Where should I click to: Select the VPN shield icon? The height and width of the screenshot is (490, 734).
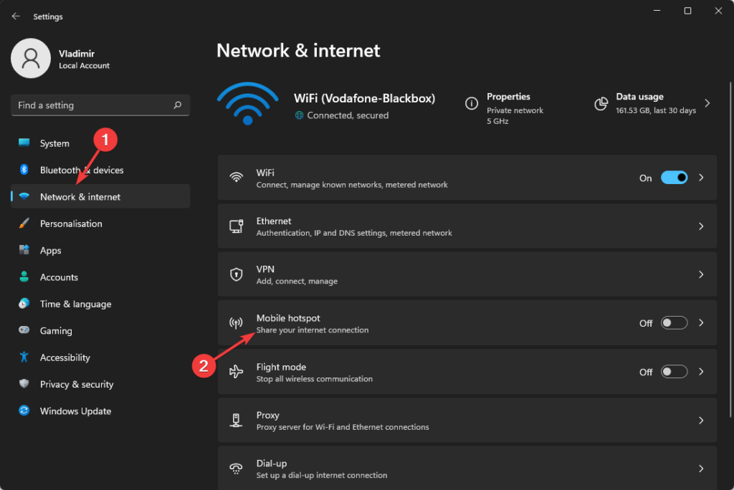click(237, 274)
